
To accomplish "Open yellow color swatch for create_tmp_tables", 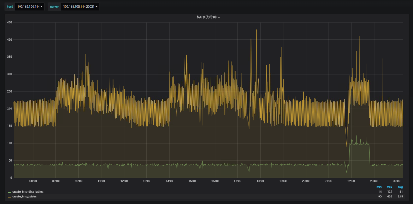I will point(10,197).
